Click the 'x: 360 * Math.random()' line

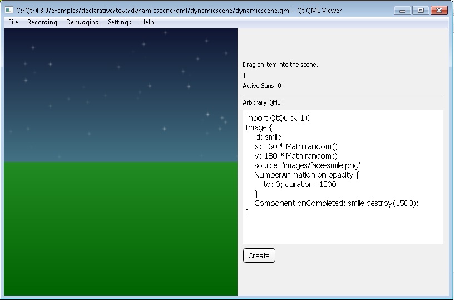pyautogui.click(x=296, y=146)
